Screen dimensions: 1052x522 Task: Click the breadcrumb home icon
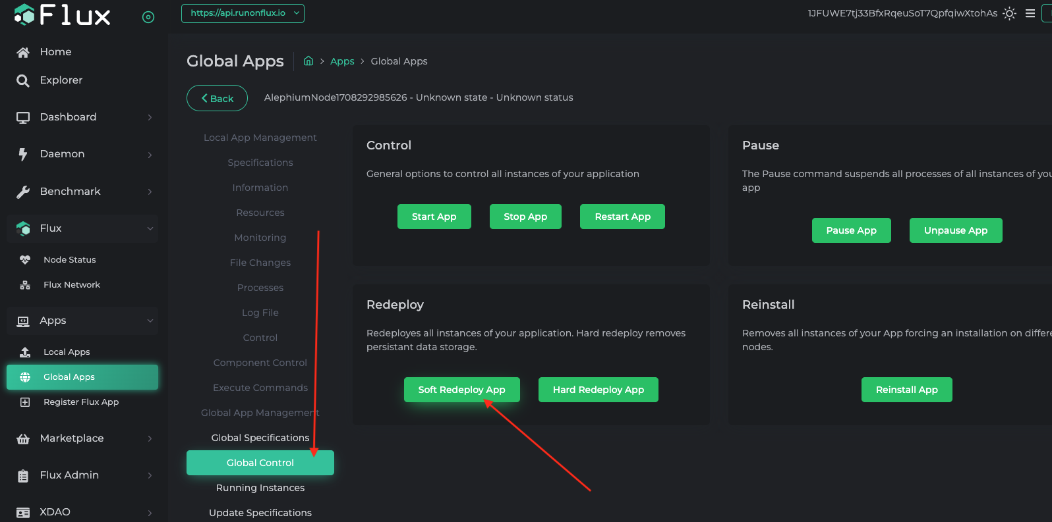[308, 61]
